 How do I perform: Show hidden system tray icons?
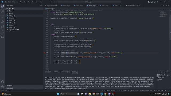[x=150, y=94]
